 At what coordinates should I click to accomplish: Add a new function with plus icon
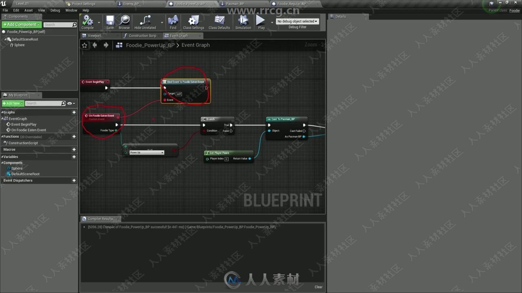pos(74,137)
